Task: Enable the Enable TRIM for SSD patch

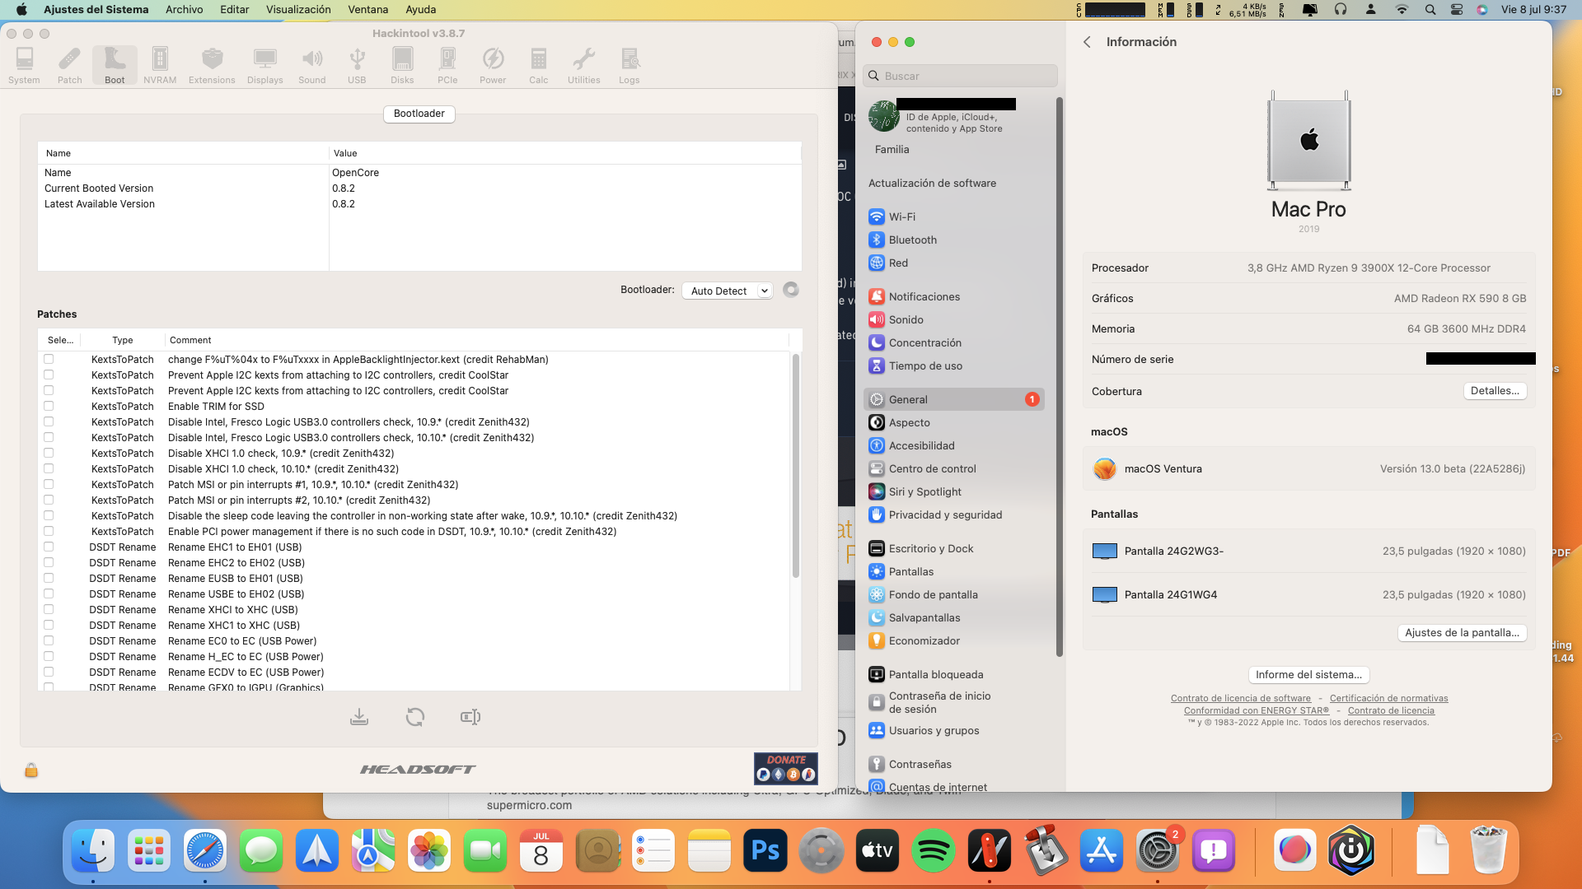Action: tap(49, 407)
